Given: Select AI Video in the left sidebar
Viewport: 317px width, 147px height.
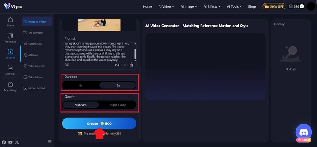Looking at the screenshot, I should 10,54.
